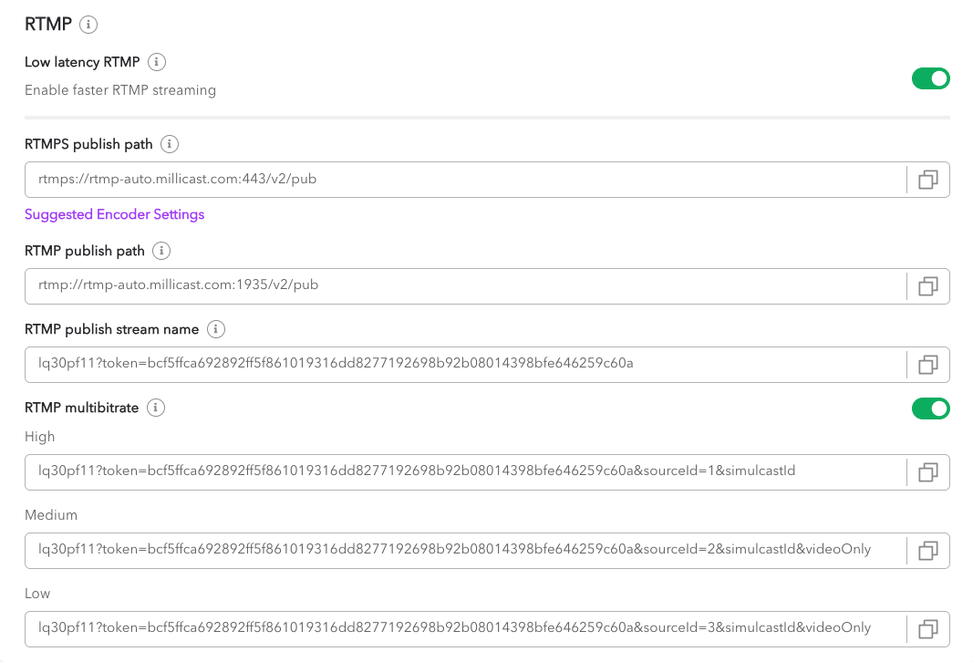Disable the Low latency RTMP toggle
Viewport: 973px width, 662px height.
click(930, 78)
